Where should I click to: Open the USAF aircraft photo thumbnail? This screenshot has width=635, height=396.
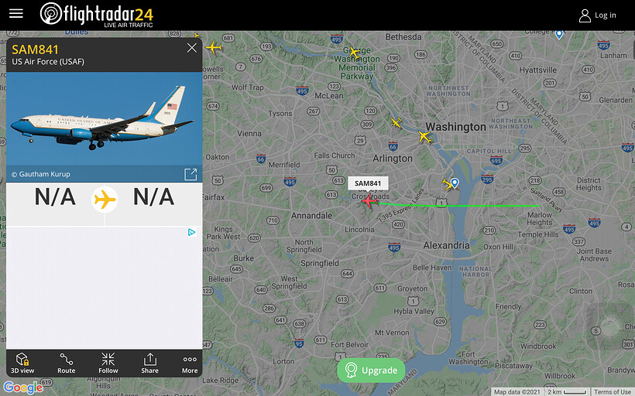coord(104,118)
